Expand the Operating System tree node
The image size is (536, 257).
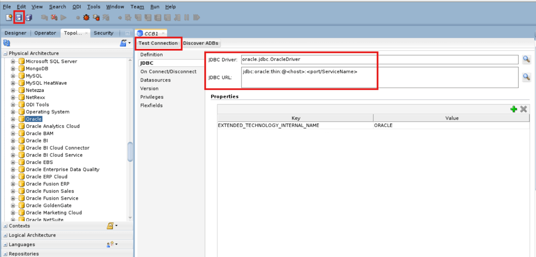pyautogui.click(x=13, y=112)
